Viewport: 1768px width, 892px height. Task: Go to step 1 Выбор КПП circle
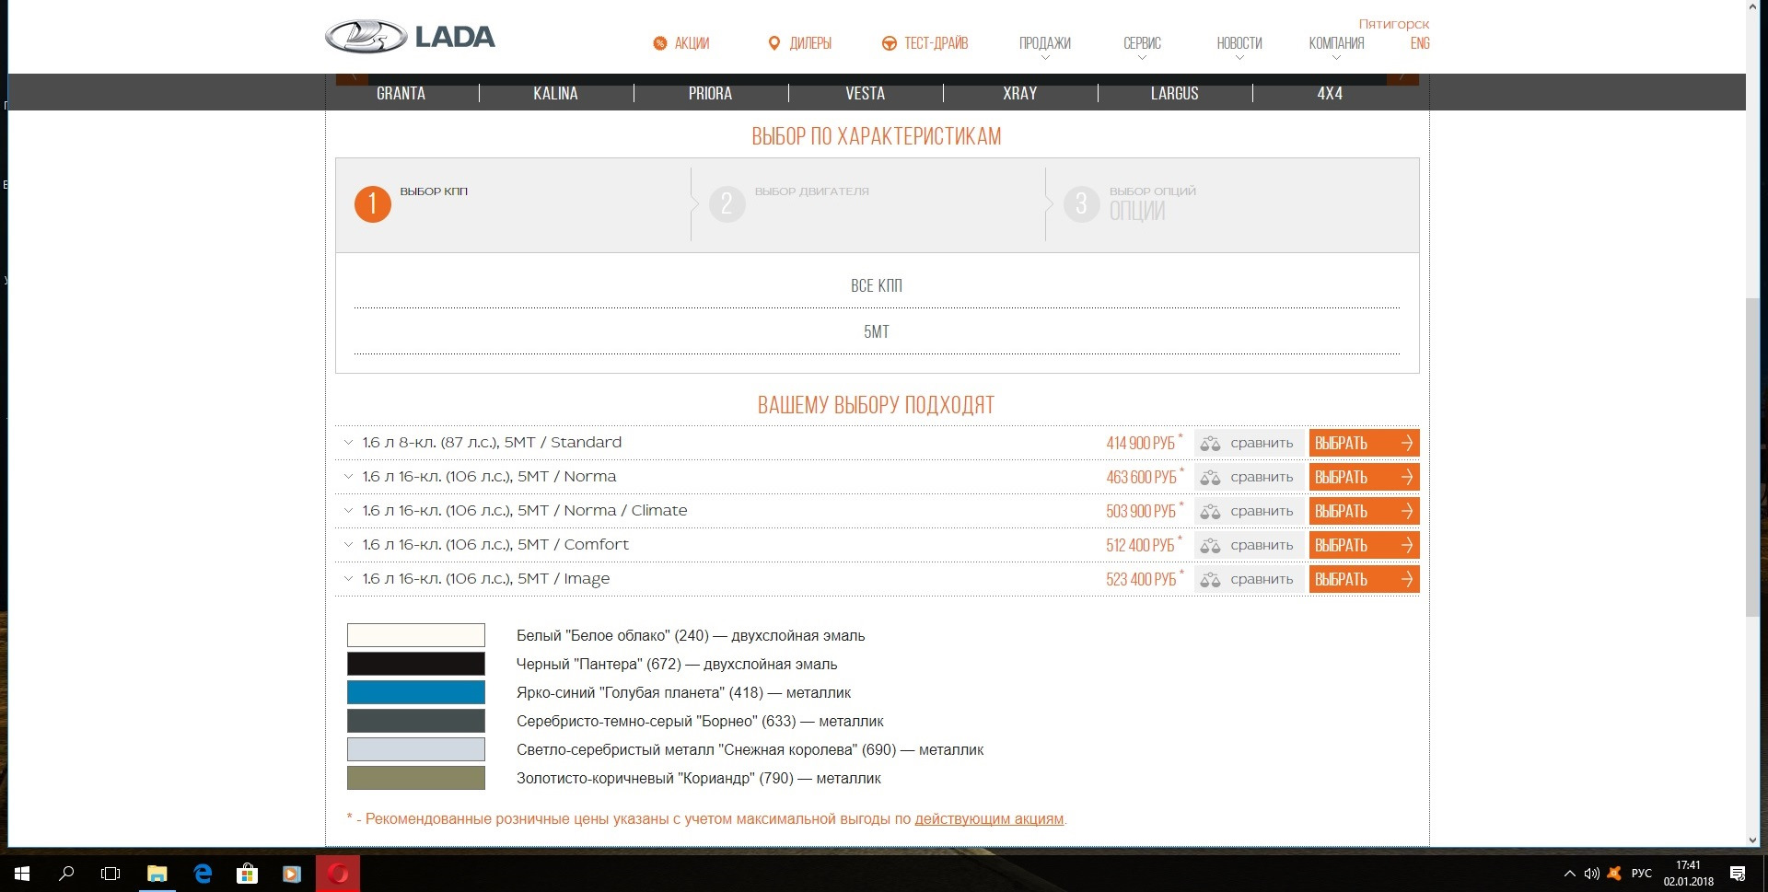pyautogui.click(x=373, y=203)
